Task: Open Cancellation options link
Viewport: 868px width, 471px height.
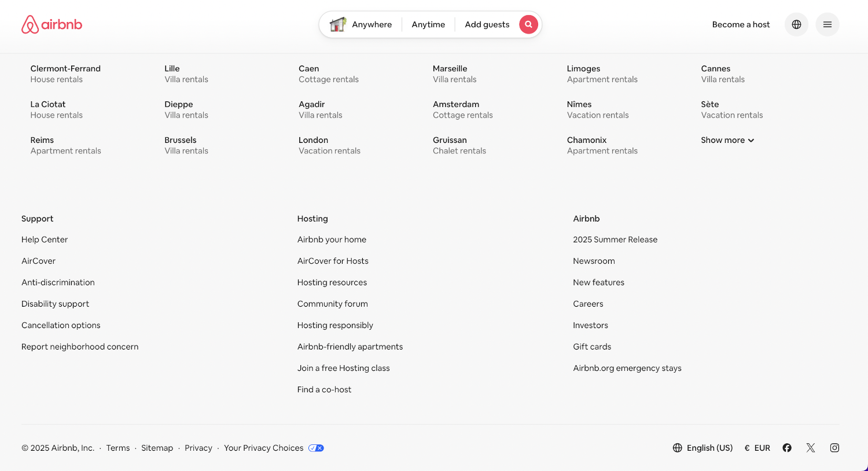Action: tap(61, 325)
